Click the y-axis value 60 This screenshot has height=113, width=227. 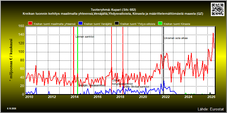[x=22, y=69]
